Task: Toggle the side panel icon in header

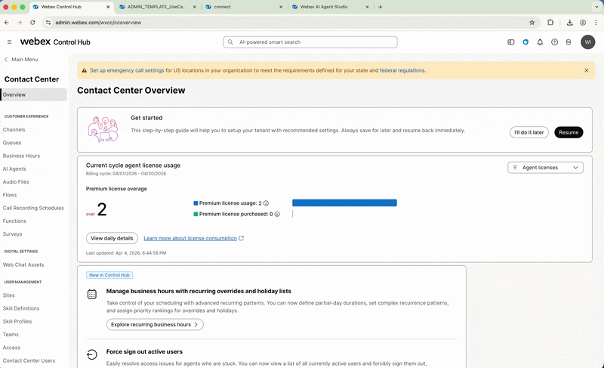Action: pos(511,42)
